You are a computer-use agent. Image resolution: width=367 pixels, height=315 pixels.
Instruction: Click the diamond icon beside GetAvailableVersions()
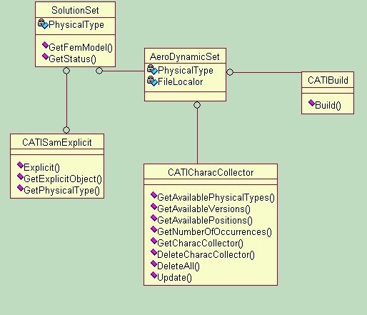[154, 206]
